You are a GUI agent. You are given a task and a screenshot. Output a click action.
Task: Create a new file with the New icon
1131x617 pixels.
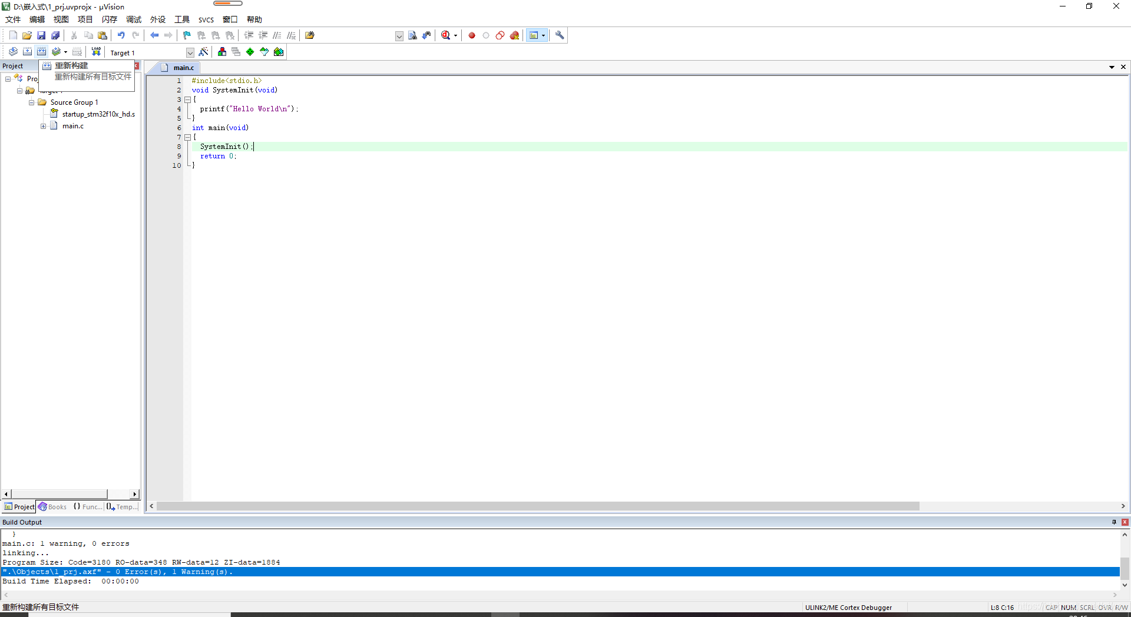pos(13,35)
